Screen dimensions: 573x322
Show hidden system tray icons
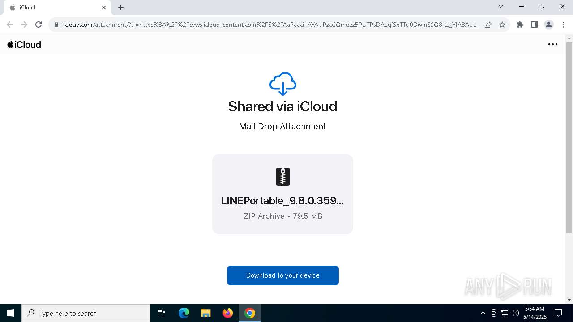pos(483,313)
